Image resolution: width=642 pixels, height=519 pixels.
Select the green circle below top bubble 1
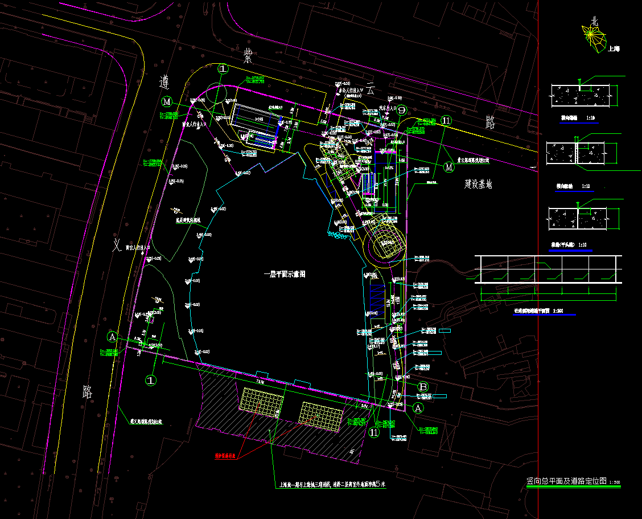click(x=216, y=93)
